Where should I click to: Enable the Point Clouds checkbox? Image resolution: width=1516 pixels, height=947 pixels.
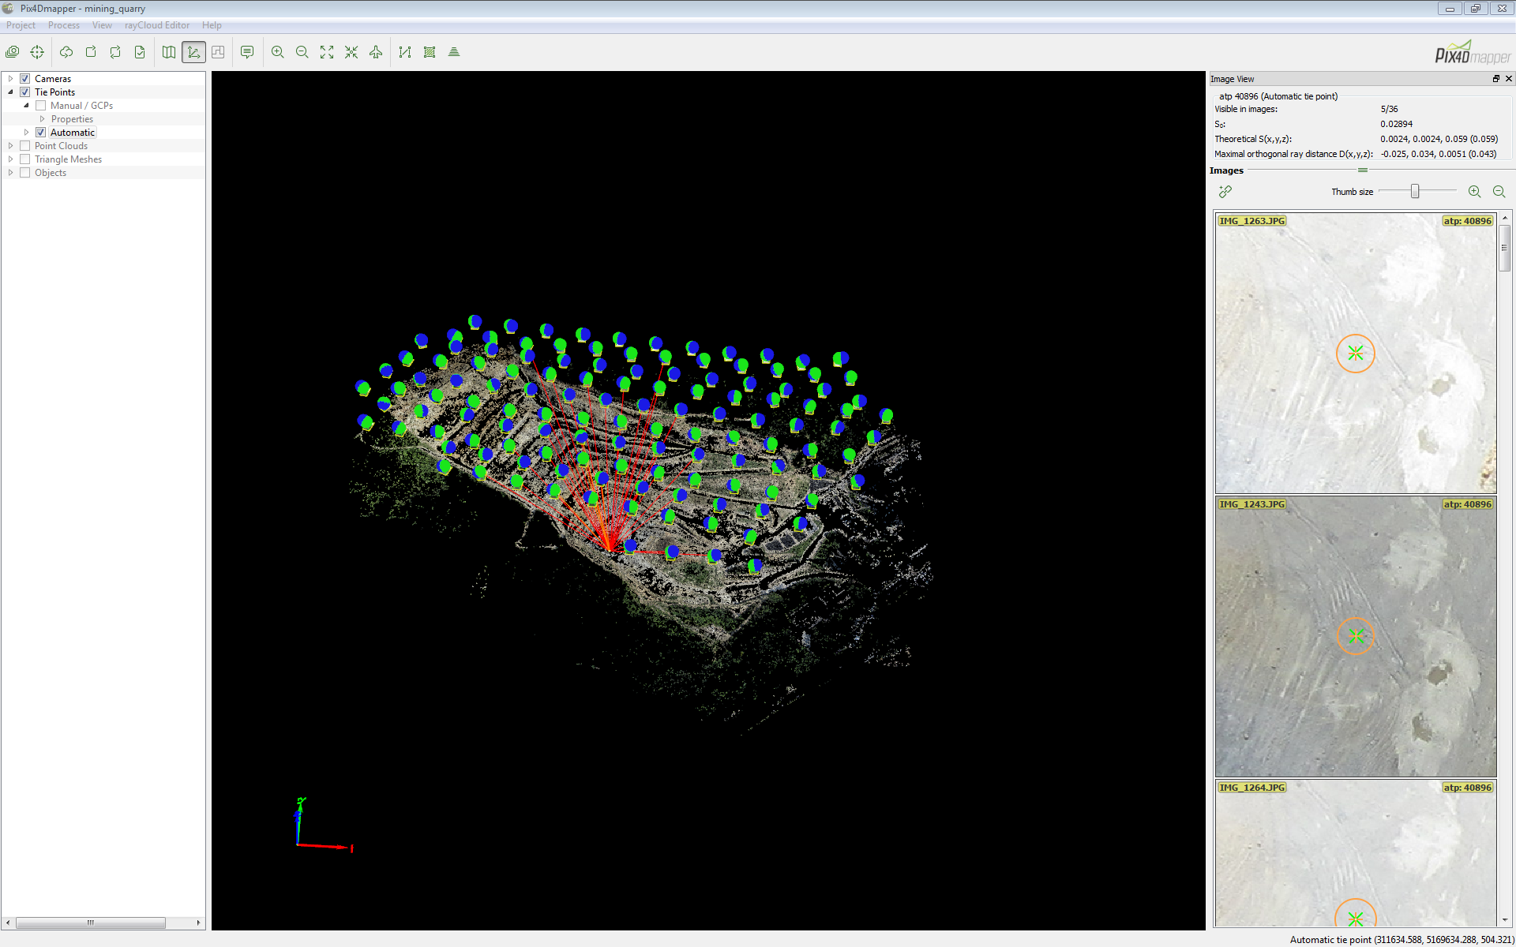pyautogui.click(x=25, y=146)
